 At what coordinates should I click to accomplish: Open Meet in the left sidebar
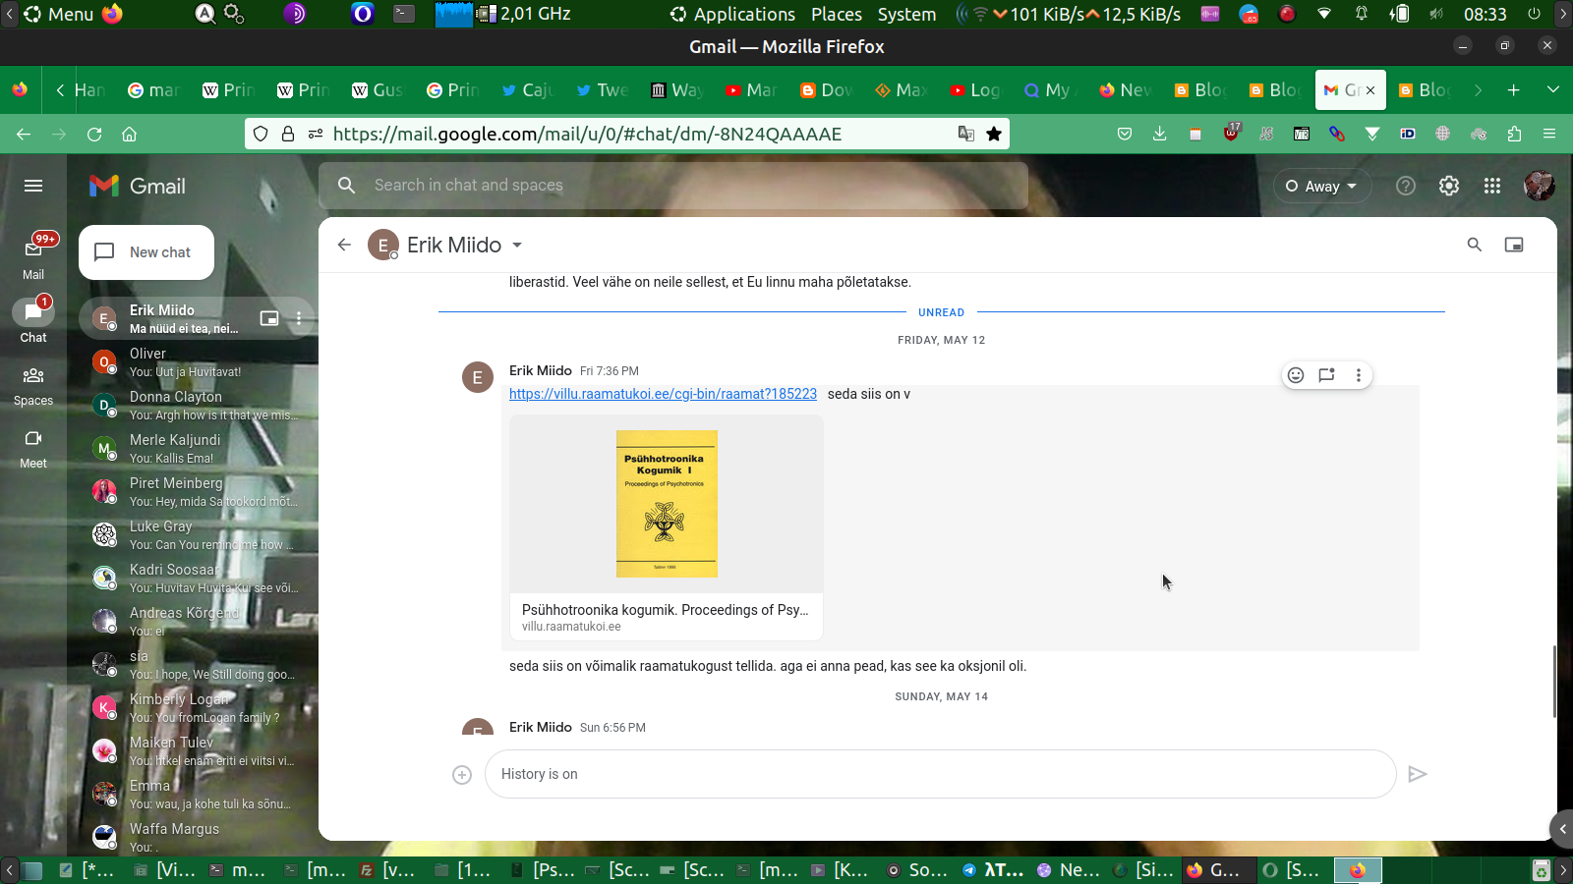[x=33, y=447]
